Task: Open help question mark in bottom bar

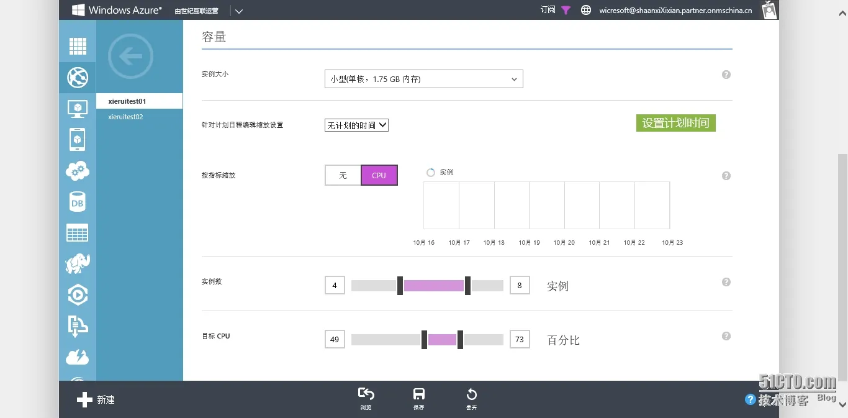Action: coord(751,399)
